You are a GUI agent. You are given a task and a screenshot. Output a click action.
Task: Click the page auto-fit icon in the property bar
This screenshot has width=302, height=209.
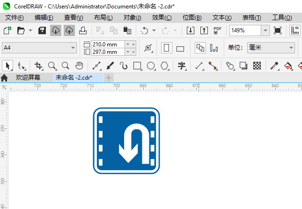pyautogui.click(x=148, y=48)
